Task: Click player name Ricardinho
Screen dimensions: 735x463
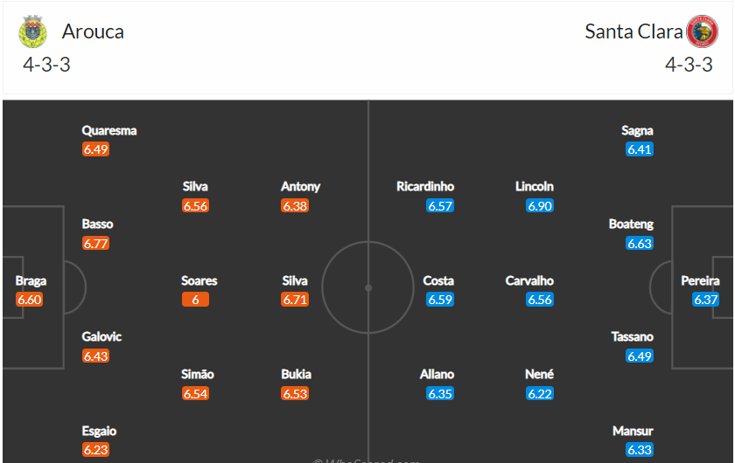Action: 425,186
